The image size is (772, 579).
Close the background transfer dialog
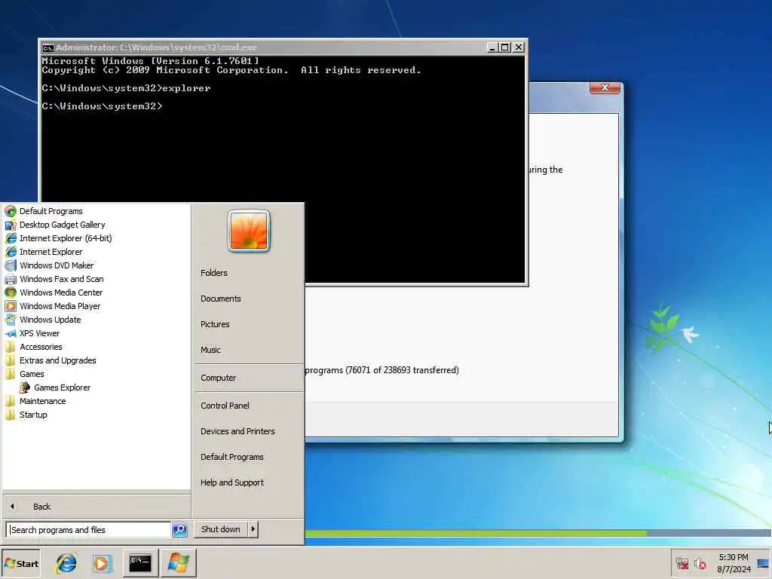605,88
